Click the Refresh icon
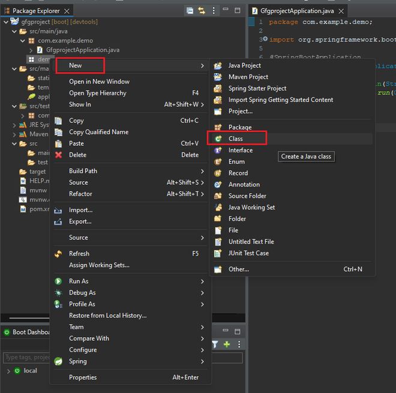 (x=58, y=254)
